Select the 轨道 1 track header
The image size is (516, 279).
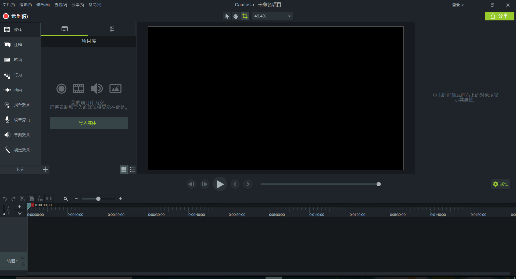[13, 261]
